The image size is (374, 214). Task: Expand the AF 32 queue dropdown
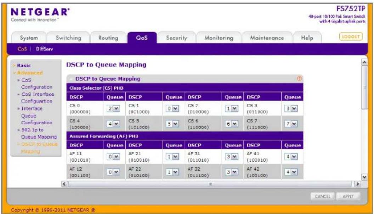(x=231, y=172)
